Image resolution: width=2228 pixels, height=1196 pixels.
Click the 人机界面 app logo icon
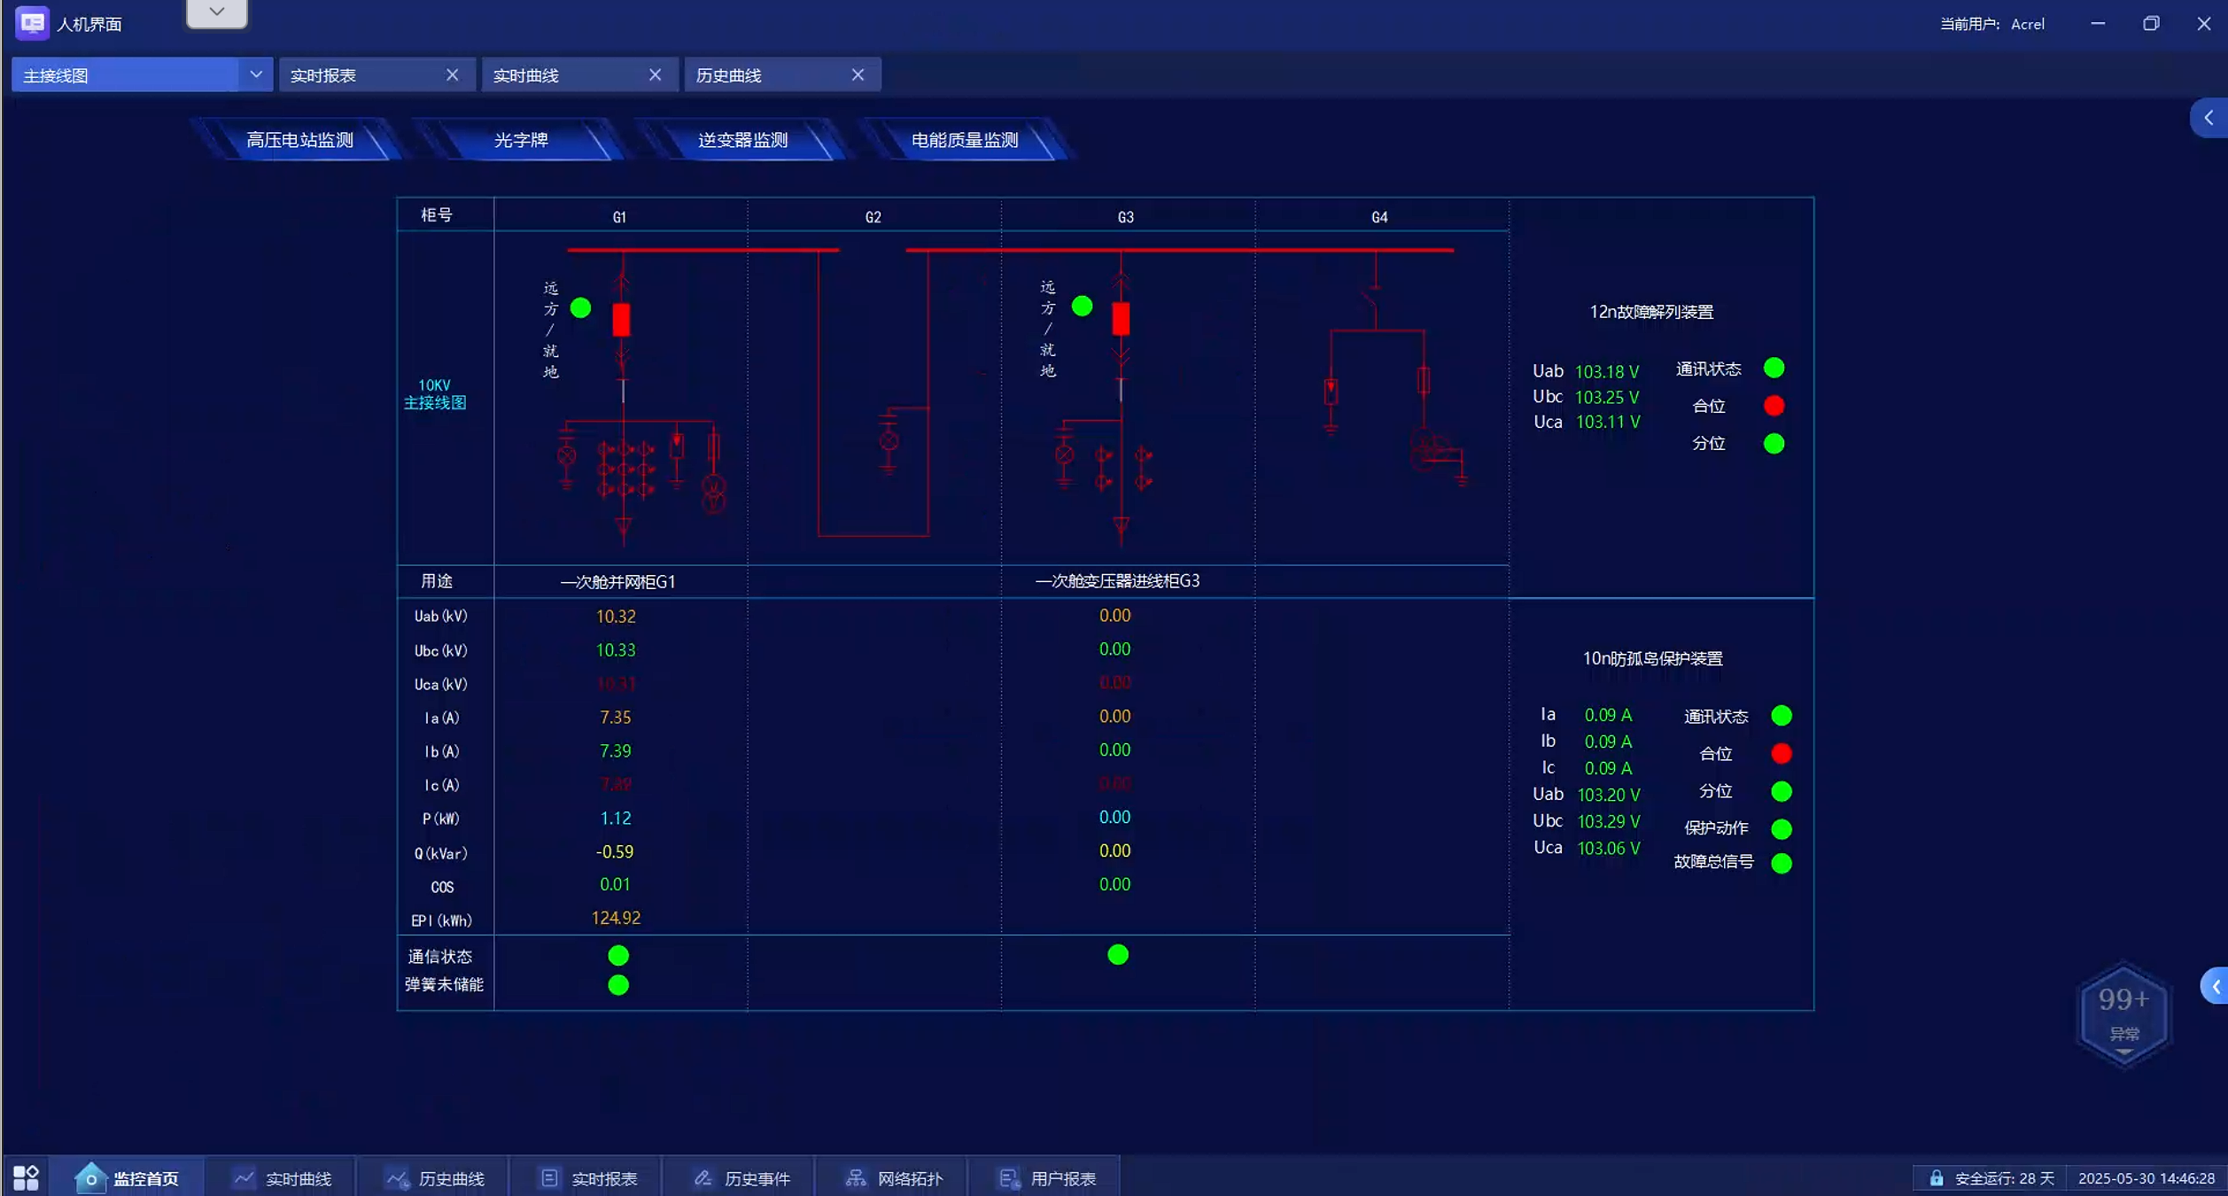pos(32,23)
